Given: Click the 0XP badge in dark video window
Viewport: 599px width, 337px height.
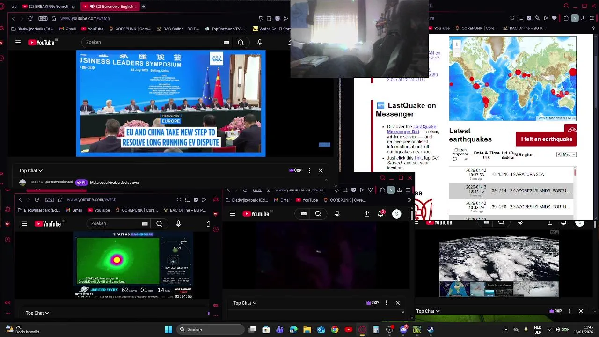Looking at the screenshot, I should (373, 303).
